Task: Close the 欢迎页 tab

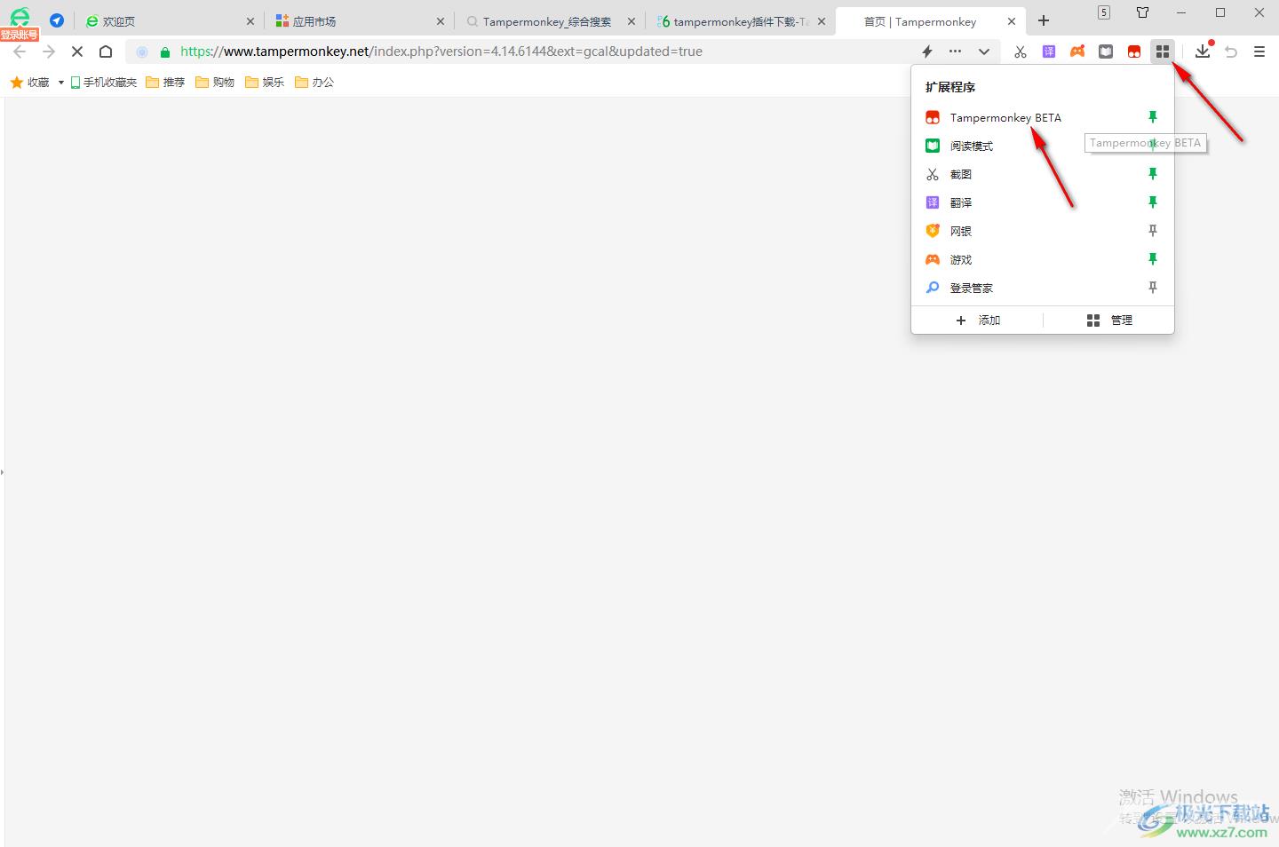Action: click(x=250, y=21)
